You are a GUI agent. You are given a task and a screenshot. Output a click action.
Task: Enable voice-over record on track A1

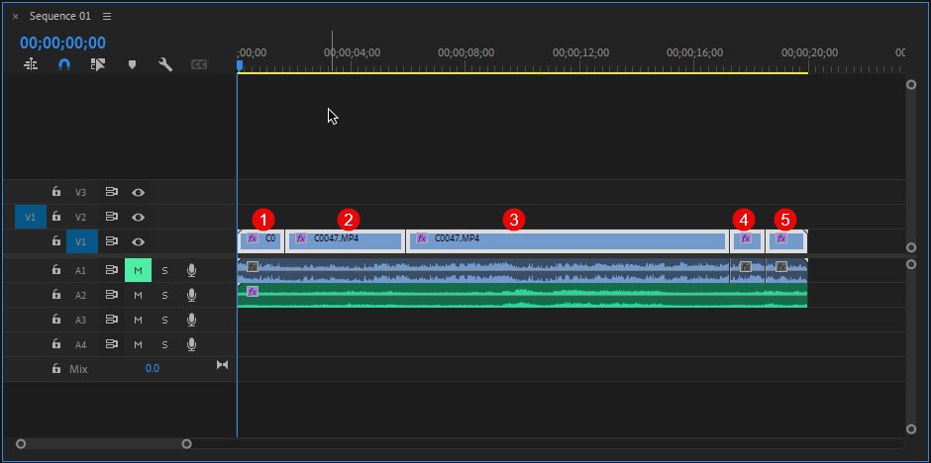[x=191, y=270]
